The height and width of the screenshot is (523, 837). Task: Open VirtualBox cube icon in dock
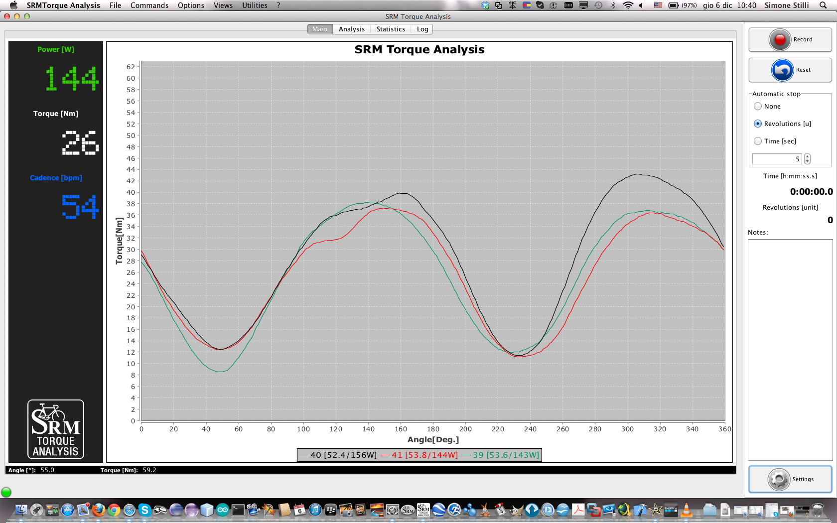pos(207,510)
